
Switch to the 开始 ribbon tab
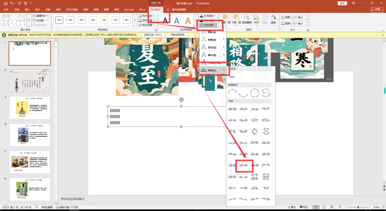17,10
